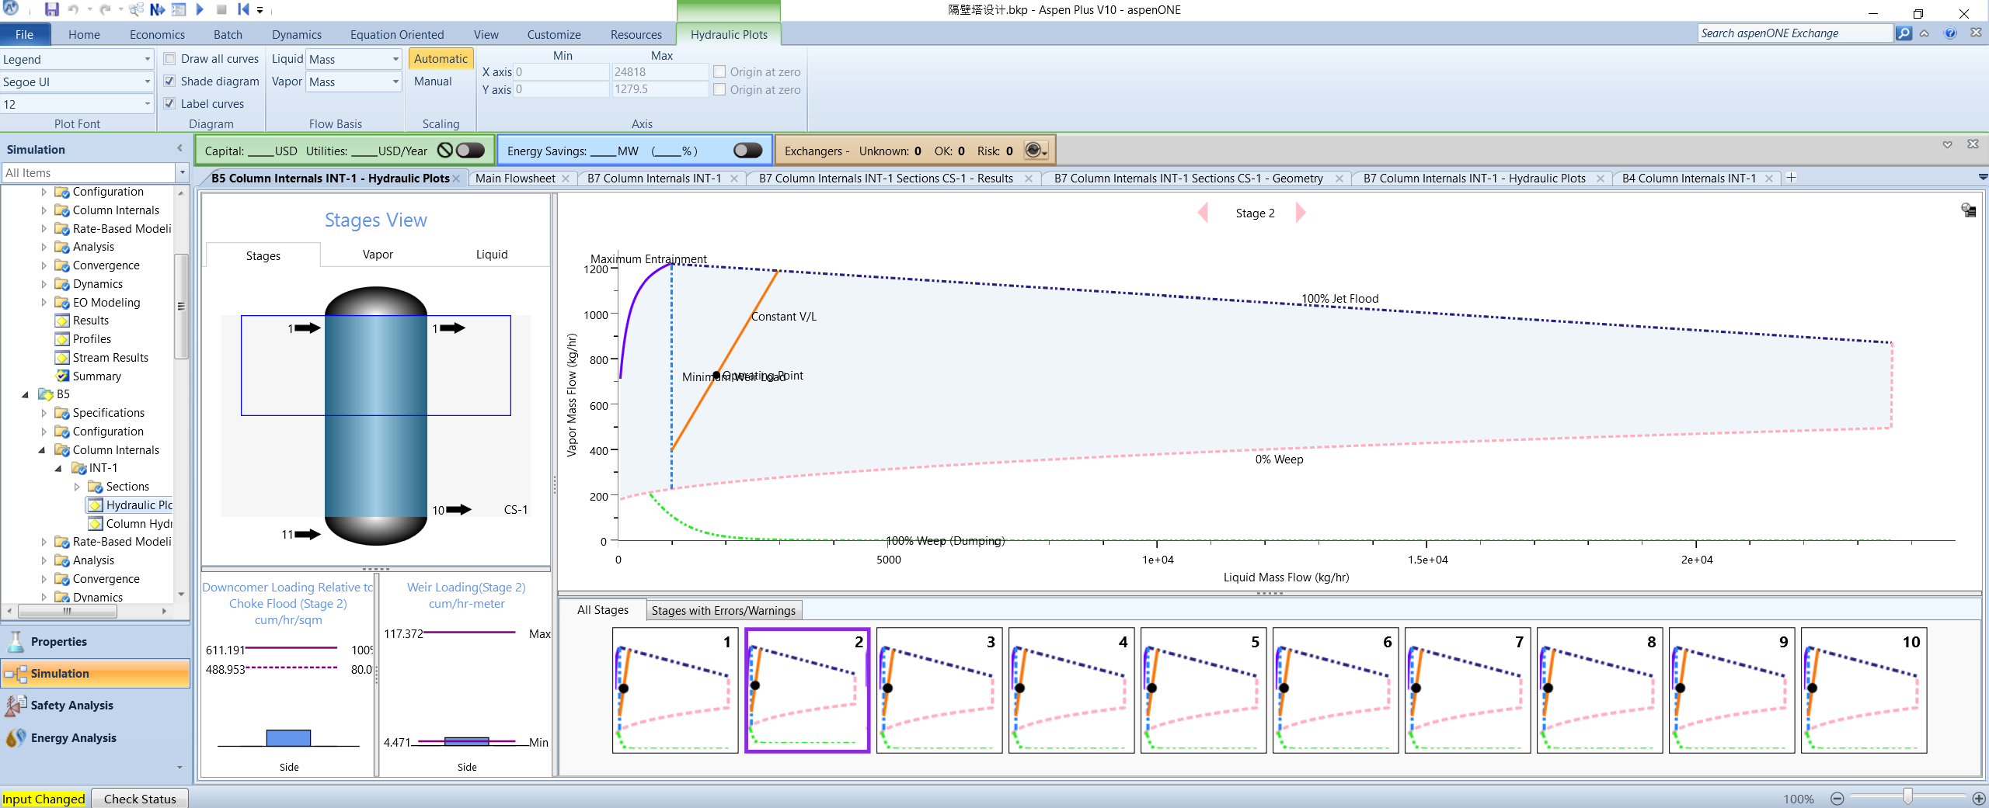The width and height of the screenshot is (1989, 808).
Task: Go to next stage with right arrow
Action: tap(1301, 213)
